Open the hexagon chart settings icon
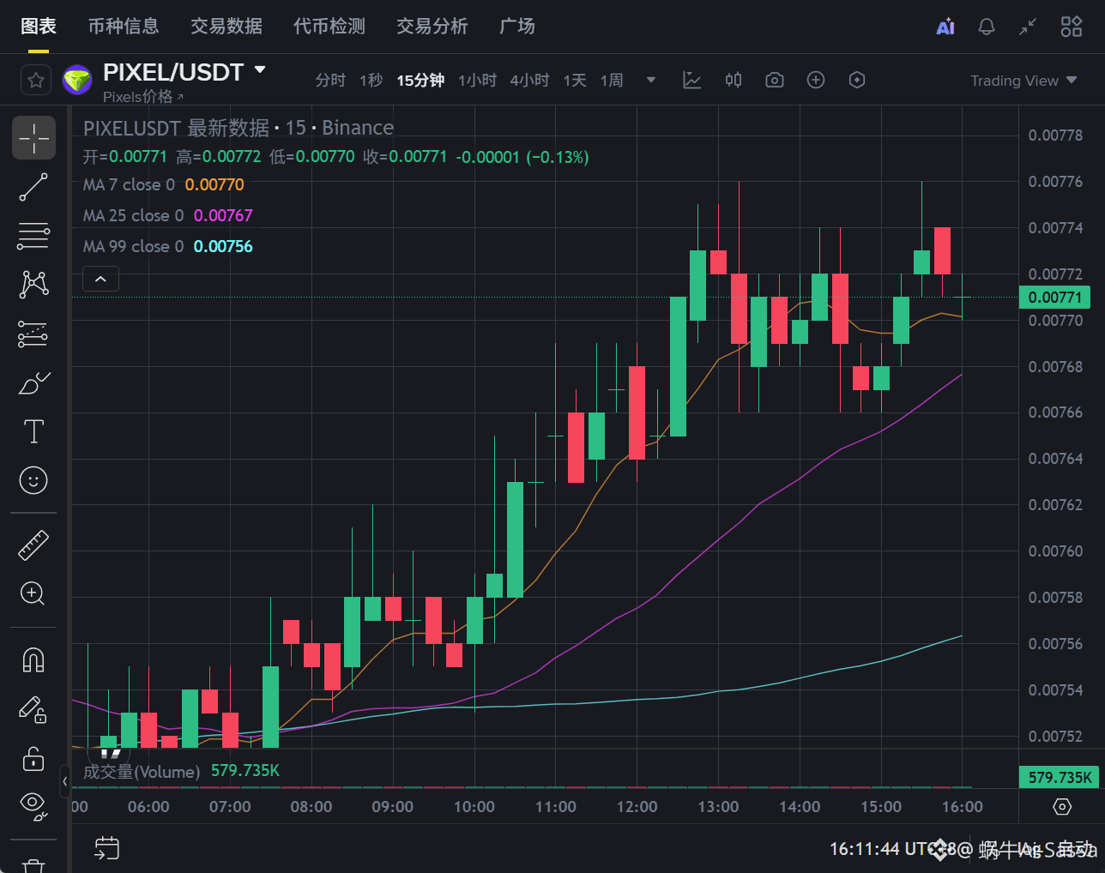The image size is (1105, 873). point(857,80)
